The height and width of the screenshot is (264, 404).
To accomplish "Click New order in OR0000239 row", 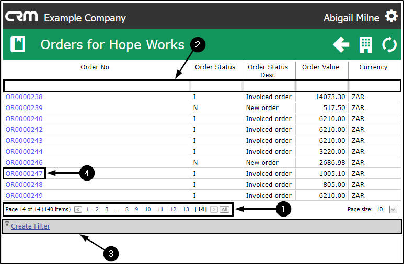I will pyautogui.click(x=262, y=108).
